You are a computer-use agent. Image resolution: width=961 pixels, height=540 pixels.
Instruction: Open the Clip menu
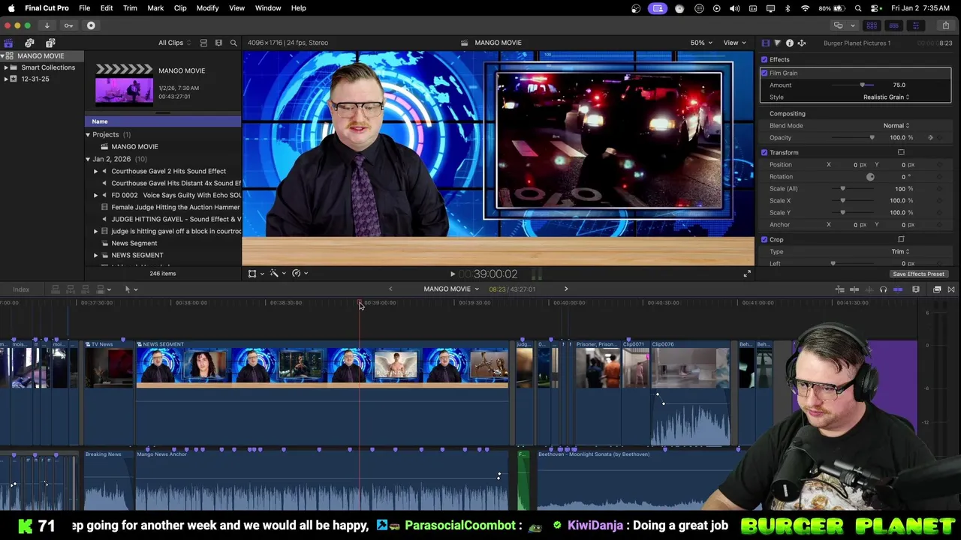(x=180, y=8)
